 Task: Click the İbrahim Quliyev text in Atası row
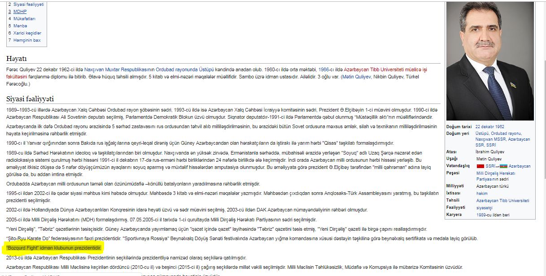coord(490,152)
